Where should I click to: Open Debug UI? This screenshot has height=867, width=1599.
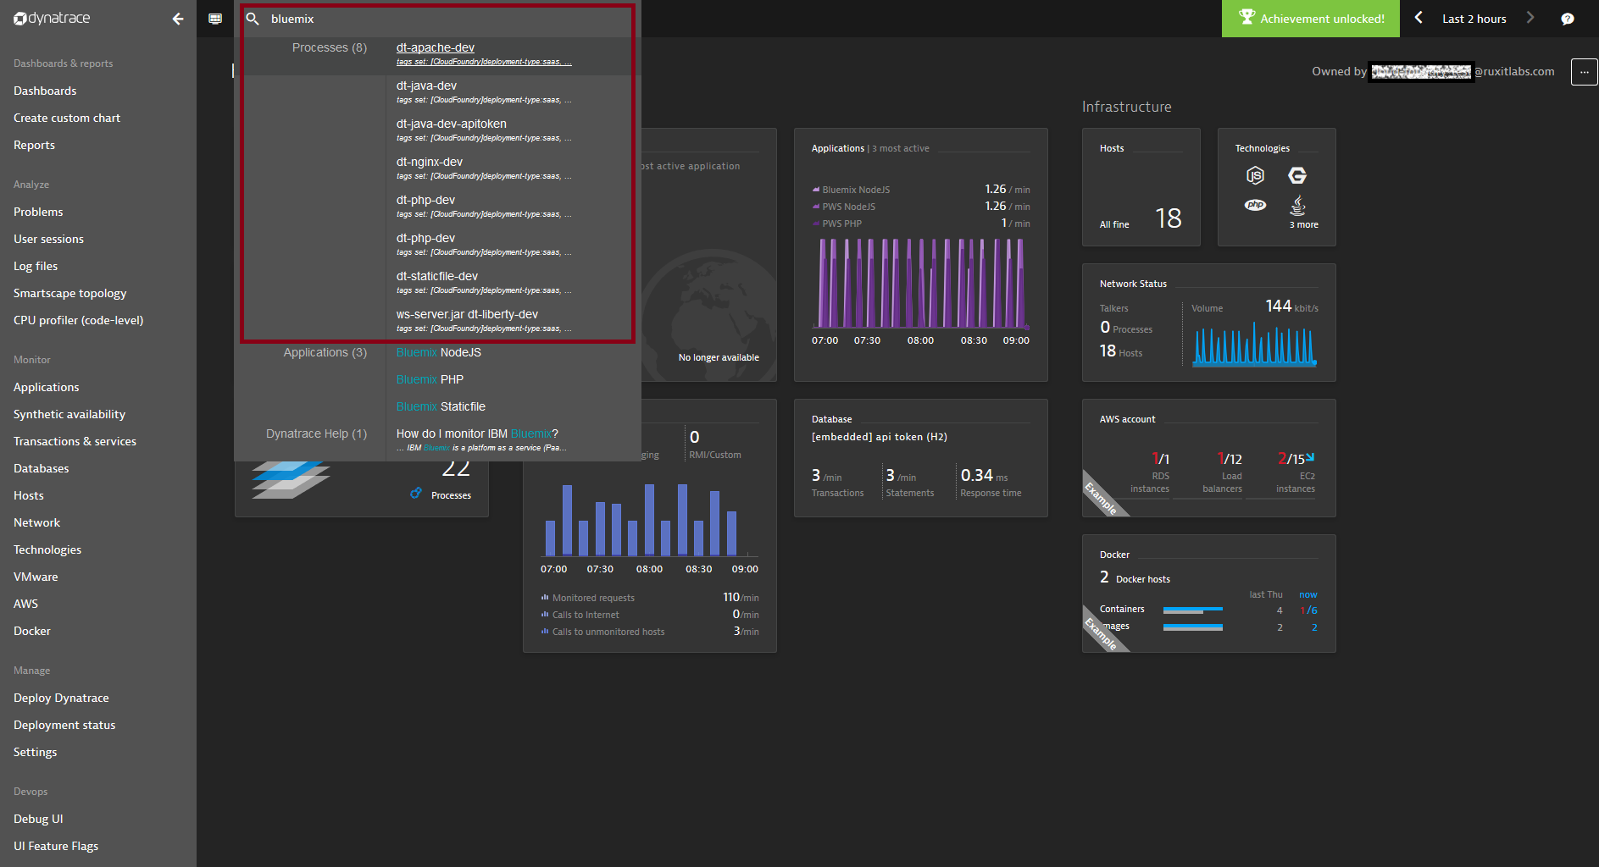click(x=38, y=819)
